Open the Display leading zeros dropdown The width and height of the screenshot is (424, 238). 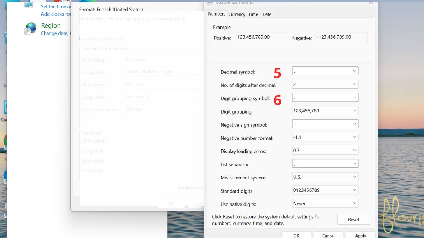click(x=354, y=150)
